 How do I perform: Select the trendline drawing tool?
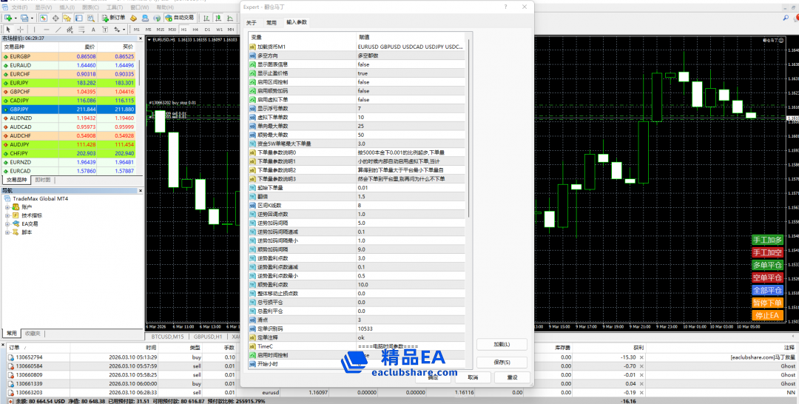(58, 30)
